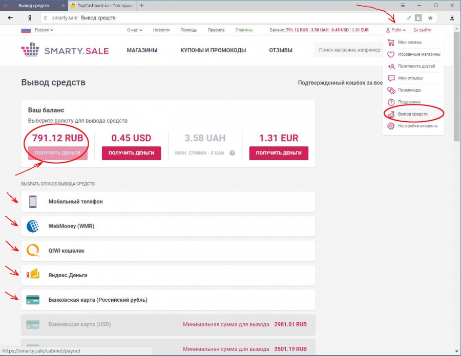
Task: Click the heart icon for 'Избранные магазины'
Action: [x=391, y=54]
